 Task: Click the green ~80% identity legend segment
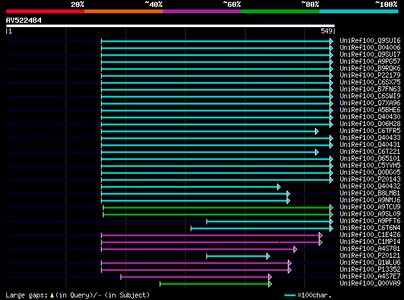click(280, 11)
